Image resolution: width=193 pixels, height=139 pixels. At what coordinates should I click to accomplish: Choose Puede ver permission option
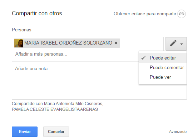163,77
